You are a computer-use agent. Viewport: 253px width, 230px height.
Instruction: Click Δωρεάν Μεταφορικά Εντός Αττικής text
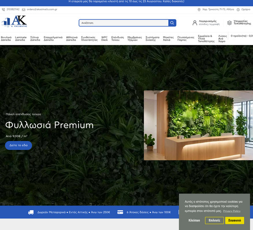pos(73,212)
